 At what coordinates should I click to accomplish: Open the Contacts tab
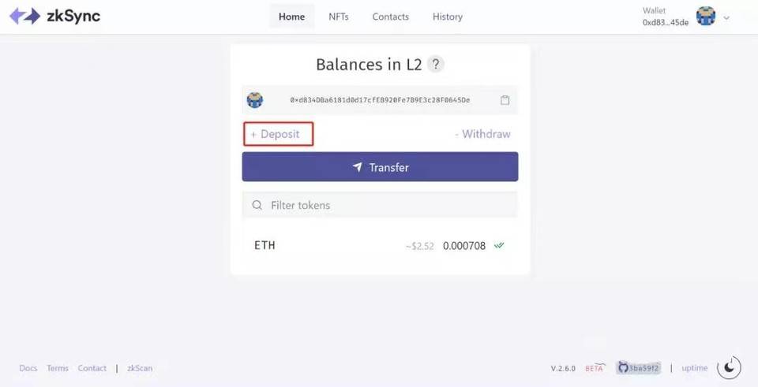[x=391, y=17]
